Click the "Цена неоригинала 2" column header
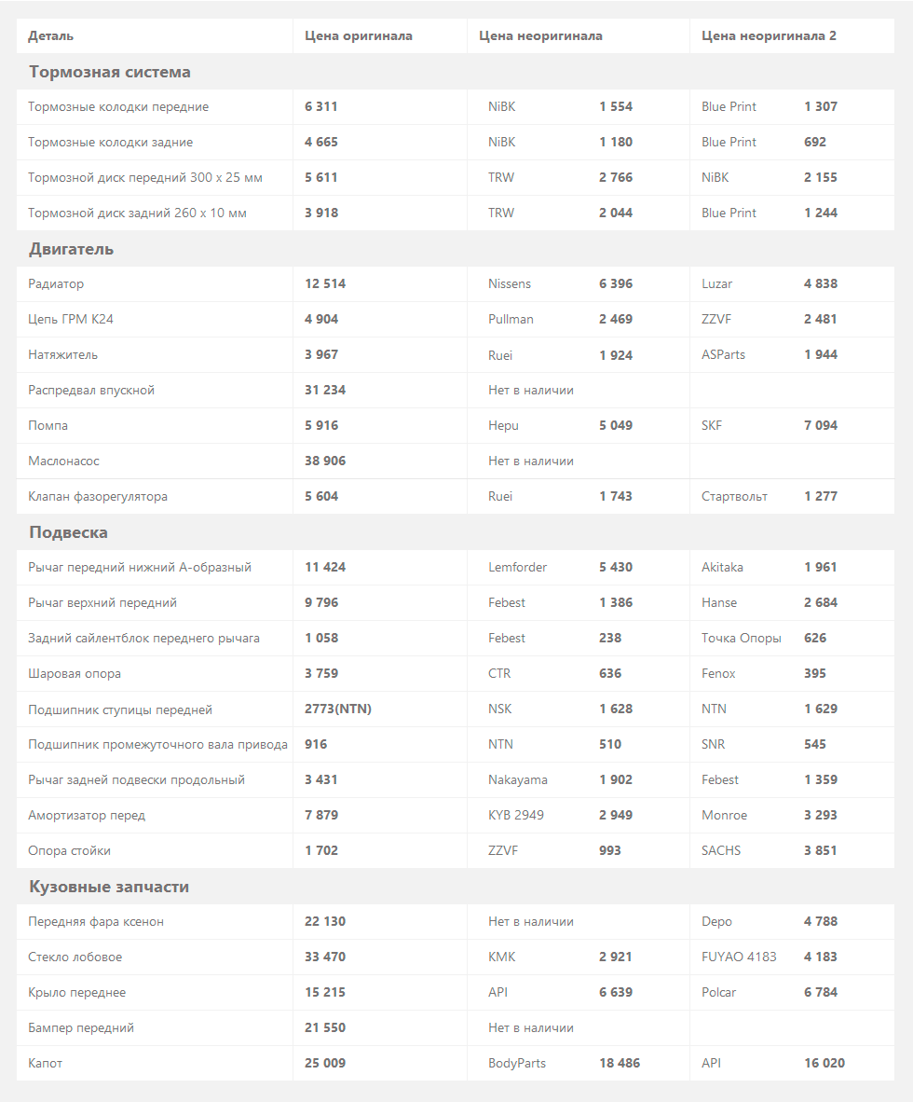 click(x=769, y=36)
